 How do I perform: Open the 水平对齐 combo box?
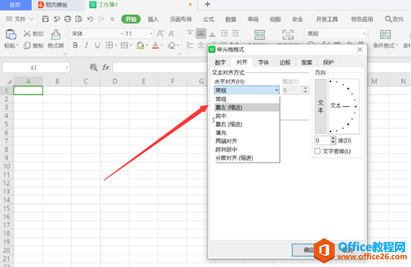247,90
